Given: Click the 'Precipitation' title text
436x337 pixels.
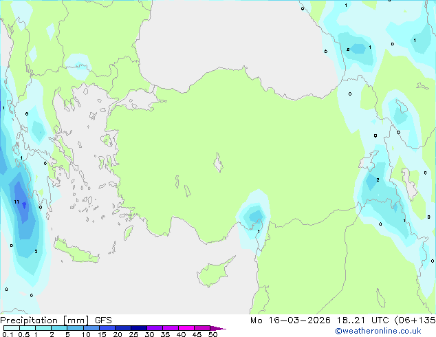Looking at the screenshot, I should (29, 320).
